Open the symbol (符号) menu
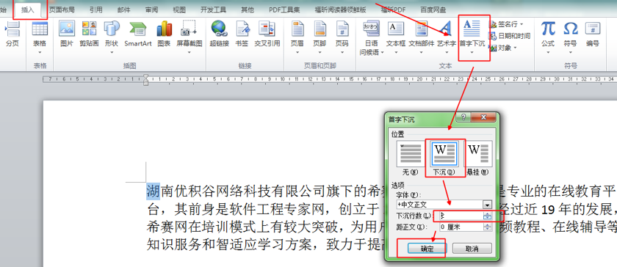617x267 pixels. (x=570, y=37)
